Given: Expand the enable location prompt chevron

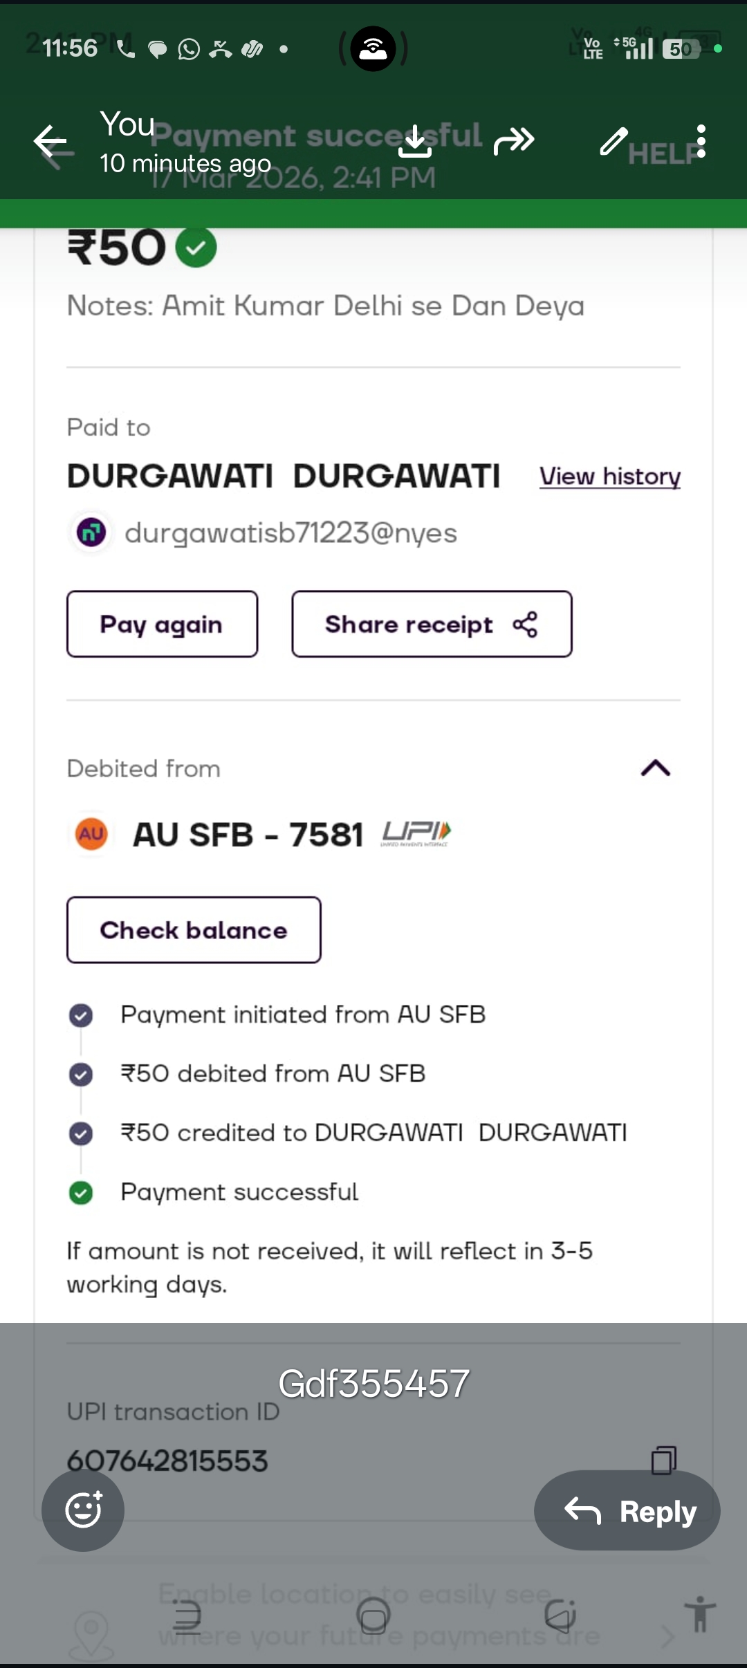Looking at the screenshot, I should (x=667, y=1636).
